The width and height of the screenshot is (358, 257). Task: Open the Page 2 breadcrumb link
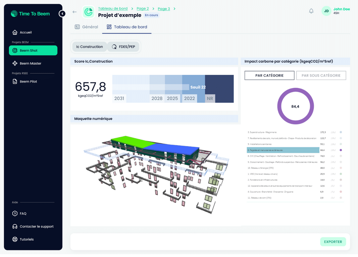pos(143,9)
